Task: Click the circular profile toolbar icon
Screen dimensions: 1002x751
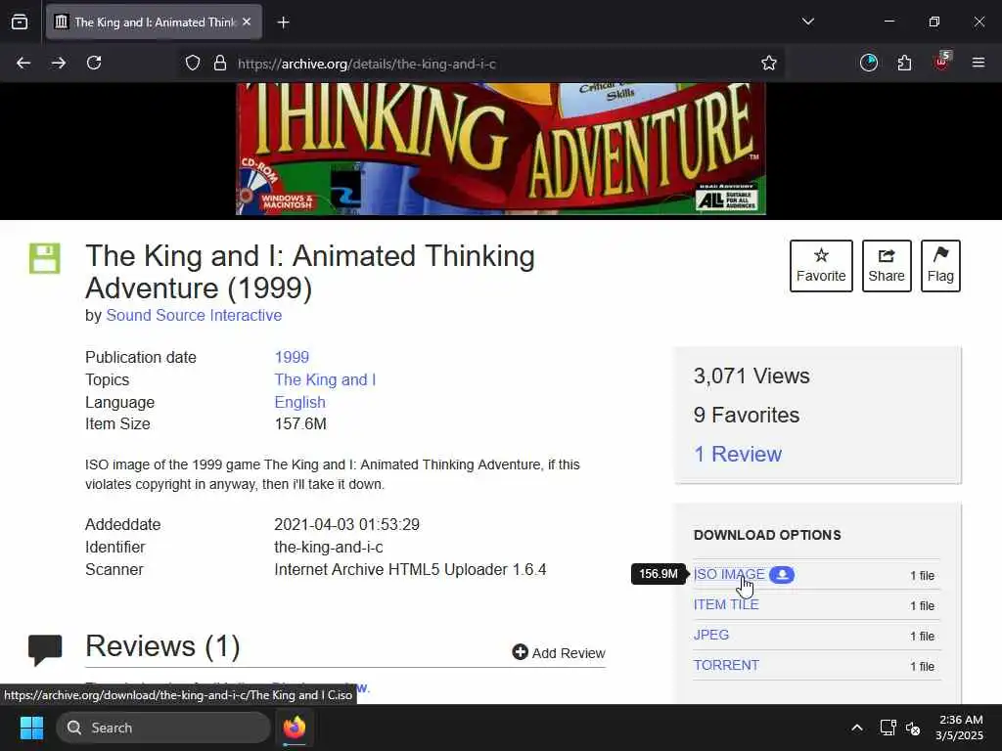Action: (x=869, y=63)
